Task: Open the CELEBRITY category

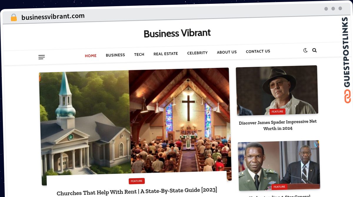Action: point(197,53)
